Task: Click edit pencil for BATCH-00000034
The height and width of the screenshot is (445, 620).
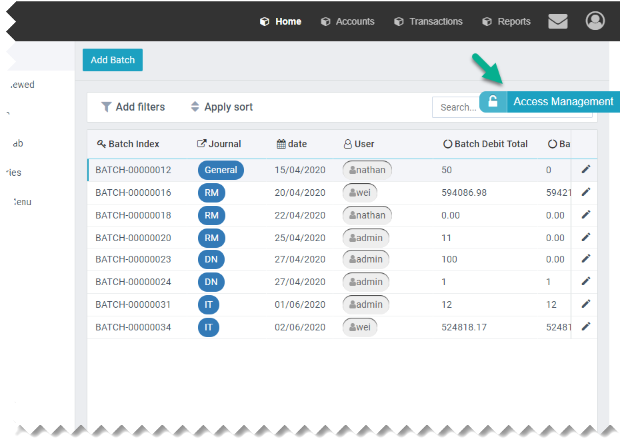Action: pos(586,326)
